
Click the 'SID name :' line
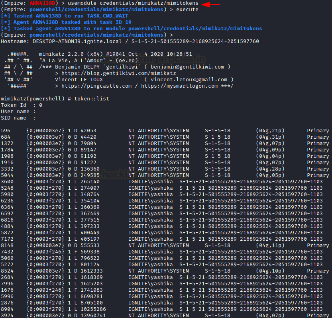[x=18, y=118]
